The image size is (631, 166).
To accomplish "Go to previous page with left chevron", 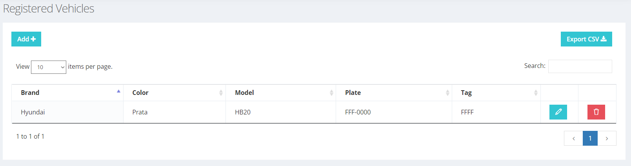I will (573, 138).
